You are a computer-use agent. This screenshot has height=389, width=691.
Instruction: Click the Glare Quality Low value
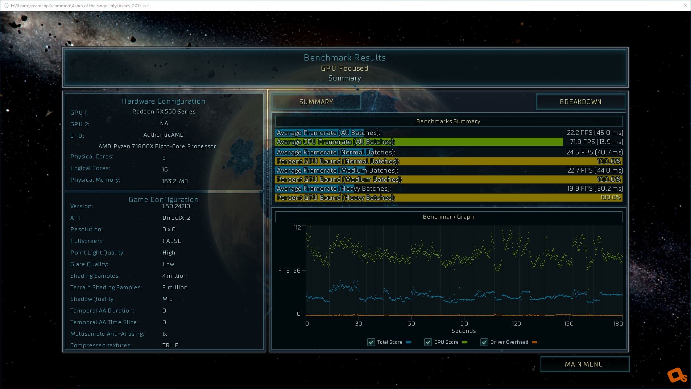click(168, 264)
